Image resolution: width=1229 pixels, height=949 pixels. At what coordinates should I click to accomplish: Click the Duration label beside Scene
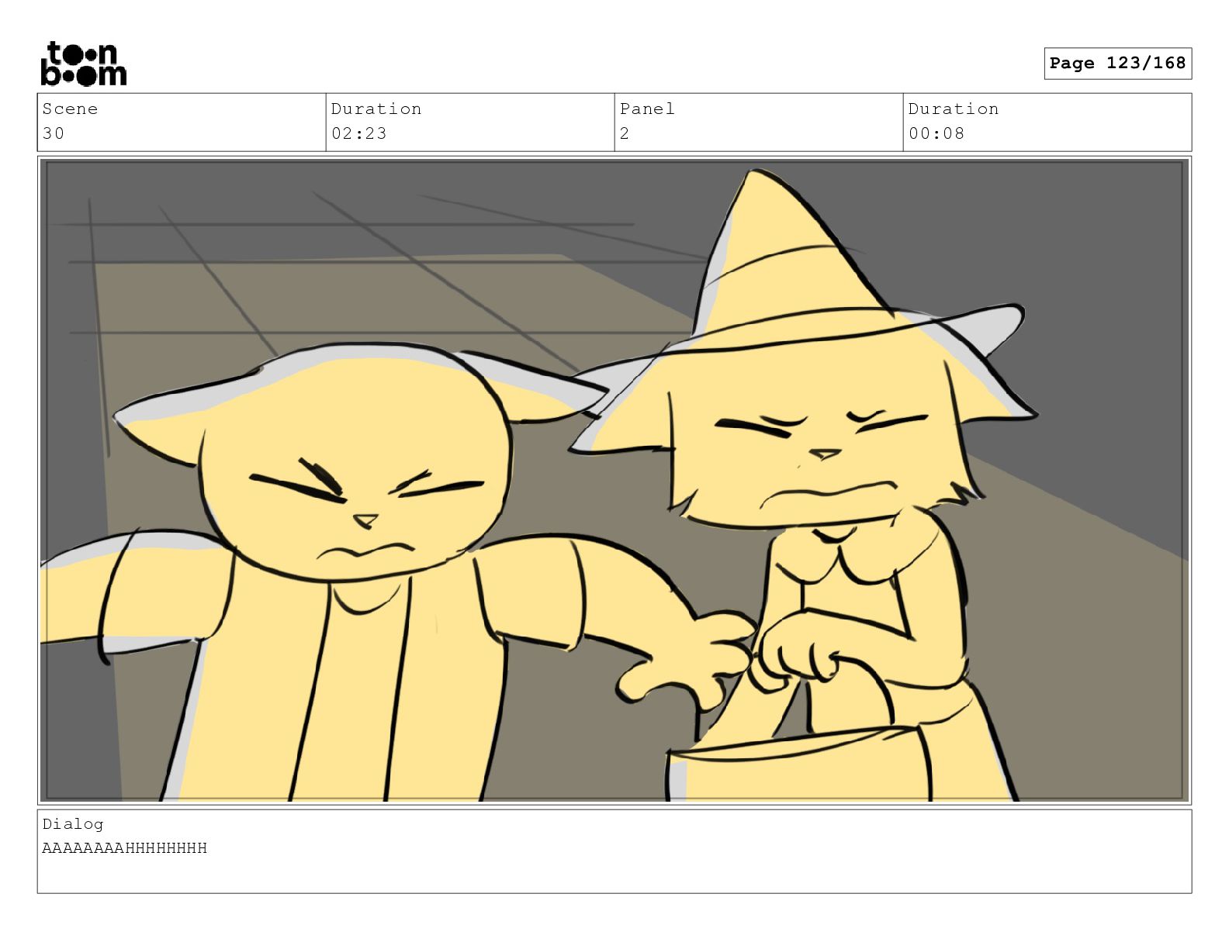click(x=376, y=109)
